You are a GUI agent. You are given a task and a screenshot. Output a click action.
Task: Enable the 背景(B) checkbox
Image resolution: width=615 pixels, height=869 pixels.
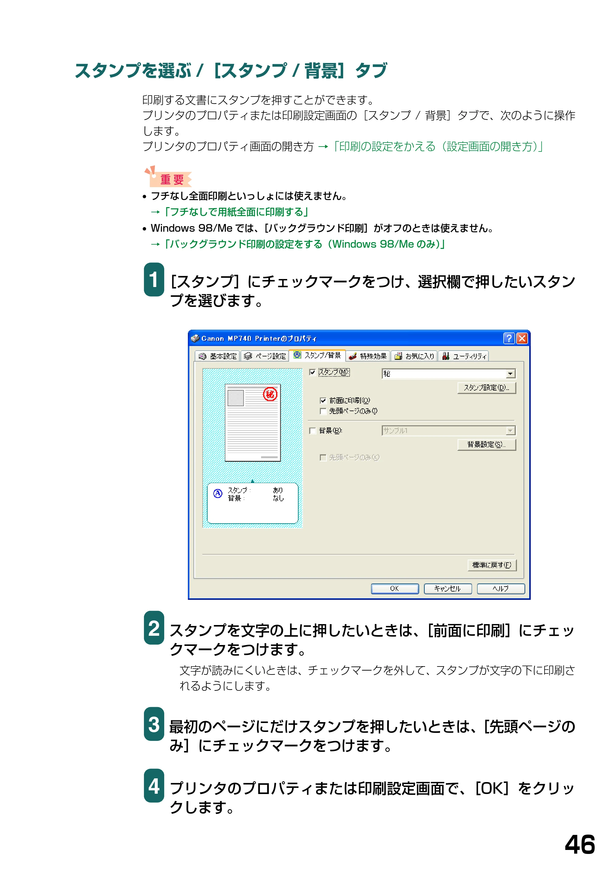point(312,431)
